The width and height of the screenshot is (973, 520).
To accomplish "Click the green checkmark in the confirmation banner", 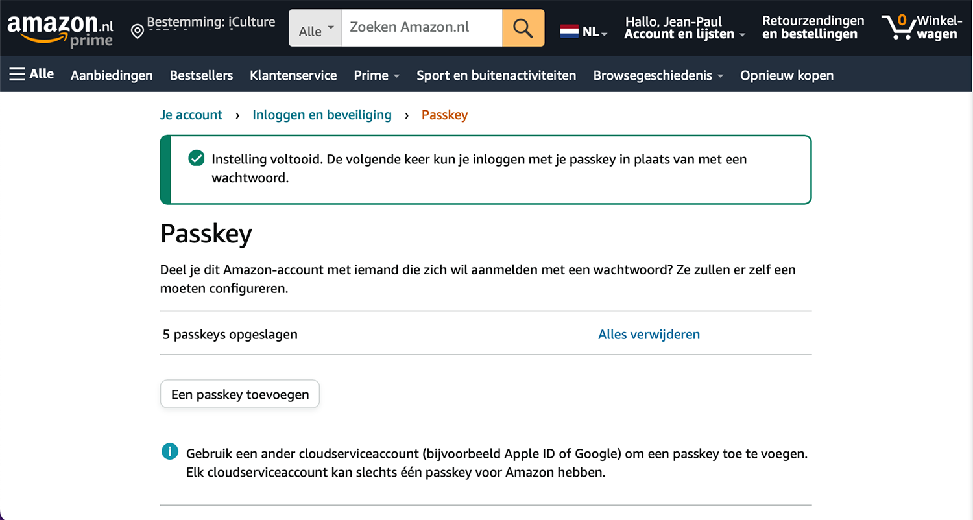I will click(196, 158).
